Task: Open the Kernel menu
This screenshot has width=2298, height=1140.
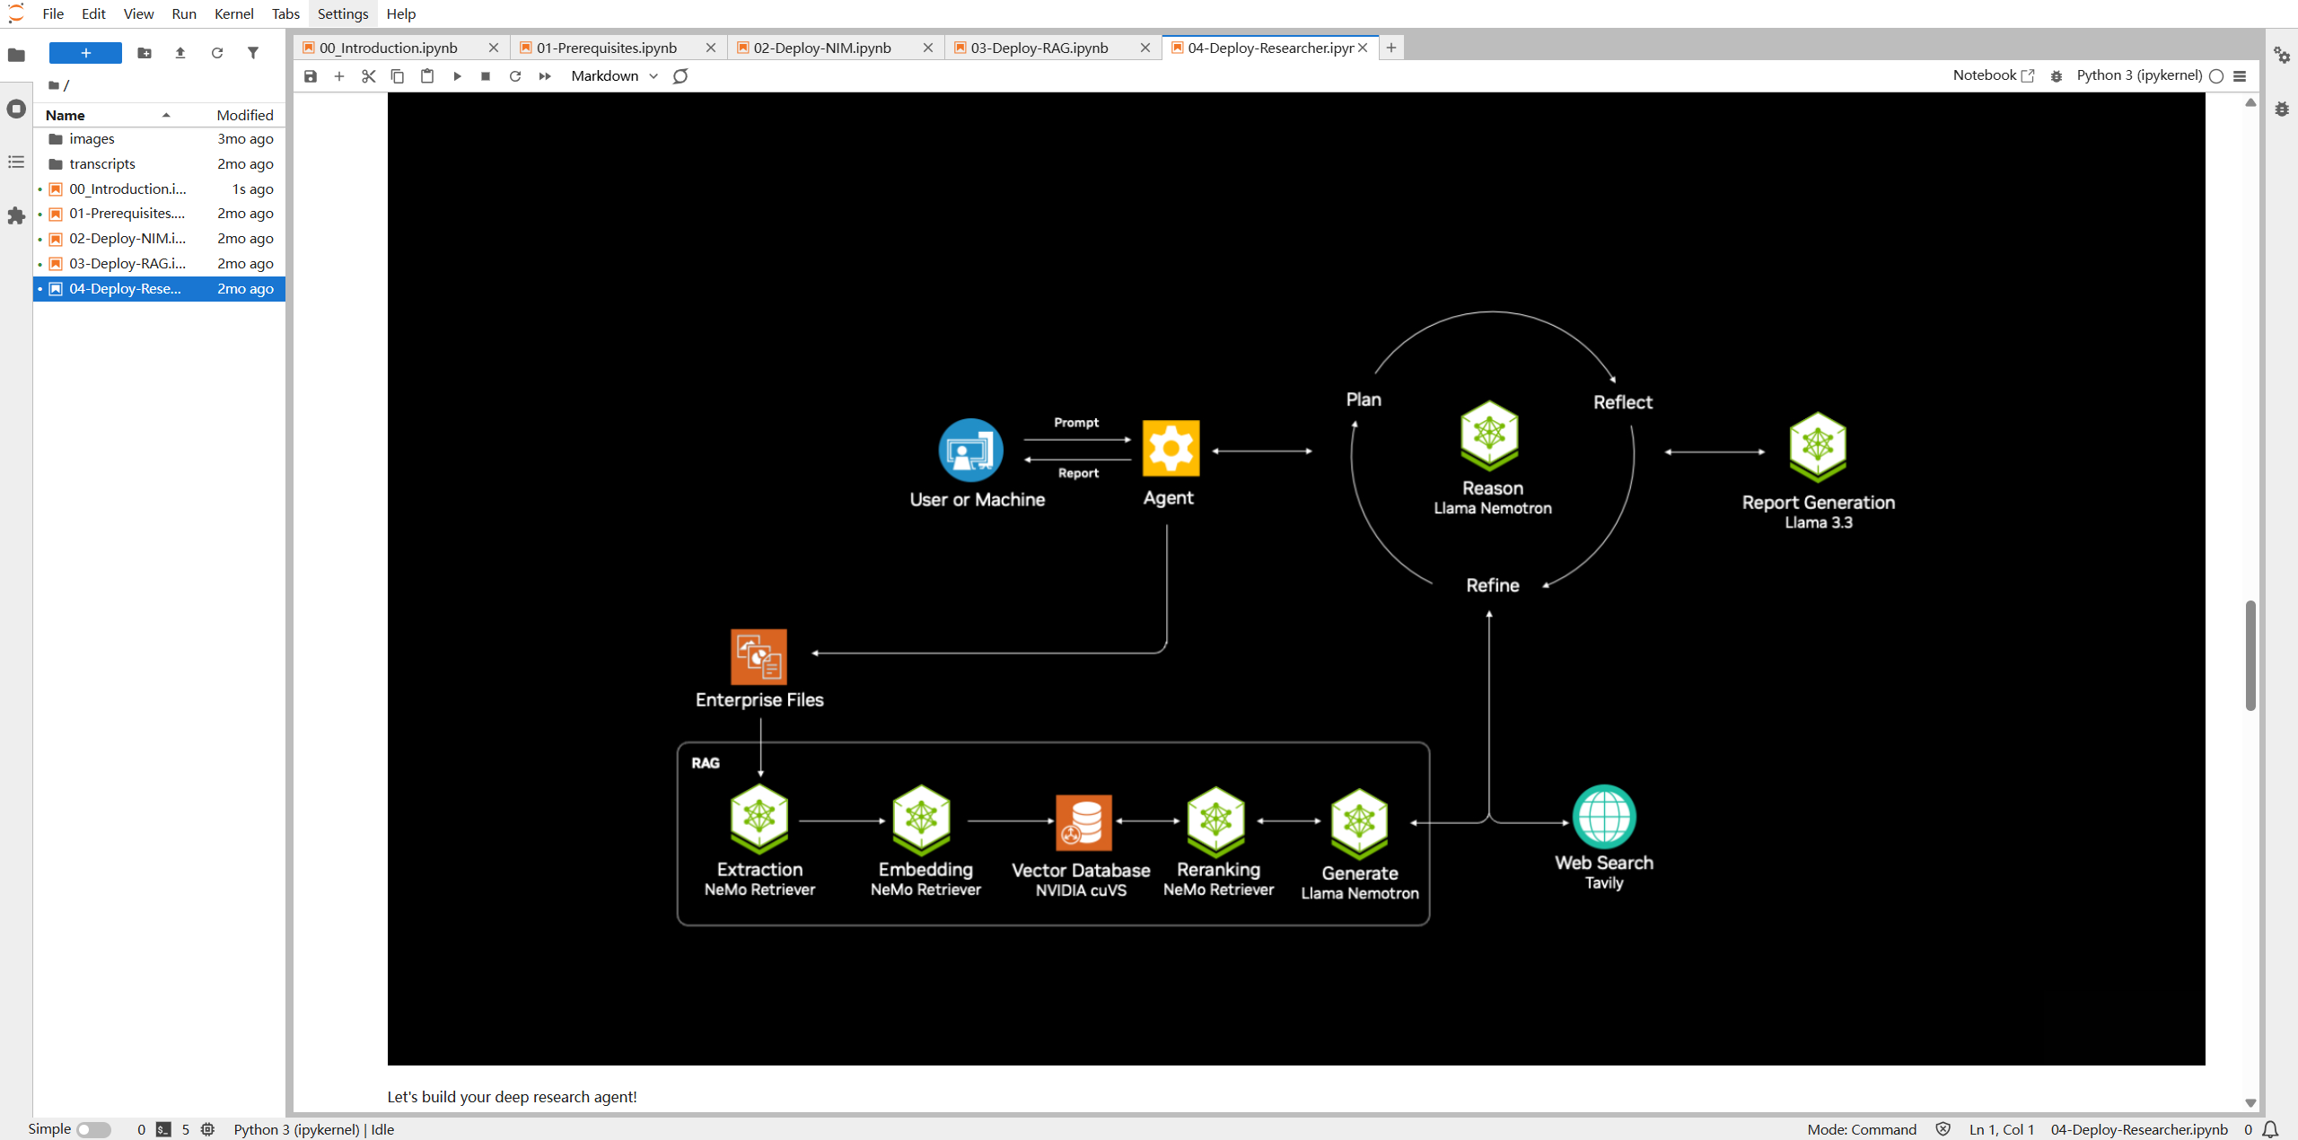Action: [x=233, y=13]
